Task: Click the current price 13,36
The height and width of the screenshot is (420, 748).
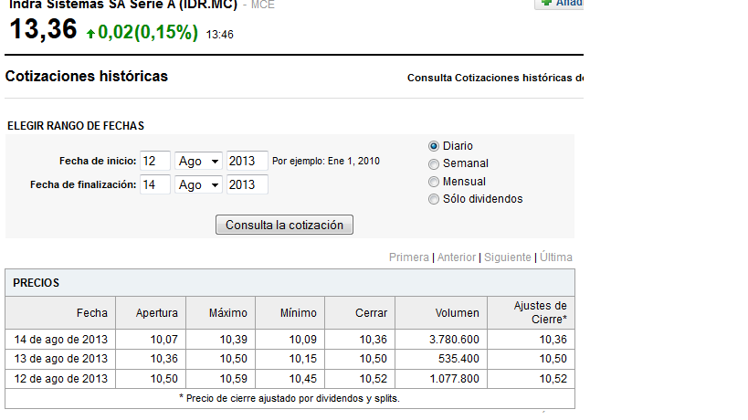Action: [x=43, y=29]
